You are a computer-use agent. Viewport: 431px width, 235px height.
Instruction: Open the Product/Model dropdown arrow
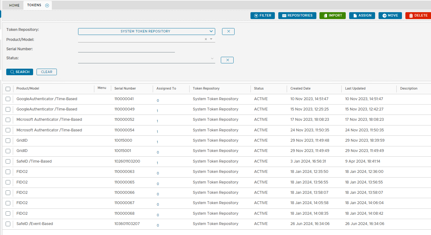[x=211, y=39]
